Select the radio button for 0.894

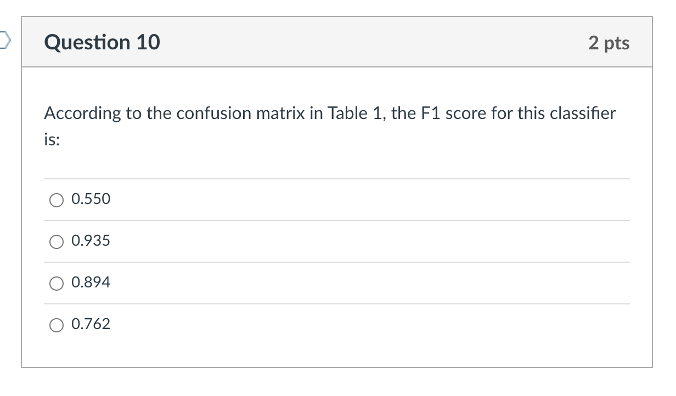(x=57, y=283)
